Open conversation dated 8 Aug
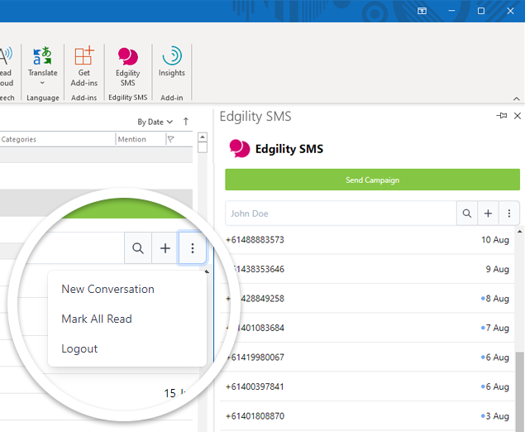Image resolution: width=525 pixels, height=432 pixels. click(x=367, y=298)
